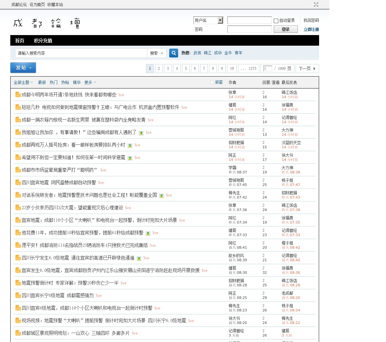The image size is (386, 342).
Task: Enable the 自动登录 checkbox
Action: [x=276, y=21]
